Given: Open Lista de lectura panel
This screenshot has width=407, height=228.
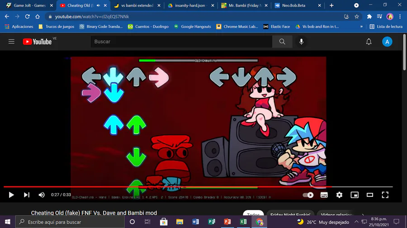Looking at the screenshot, I should pos(386,27).
